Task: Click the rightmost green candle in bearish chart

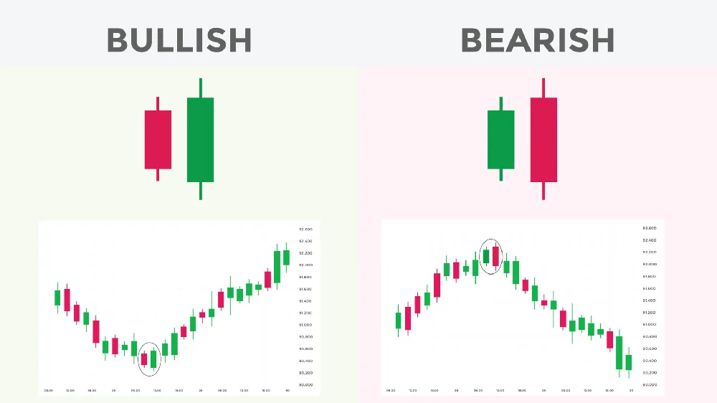Action: click(x=629, y=362)
